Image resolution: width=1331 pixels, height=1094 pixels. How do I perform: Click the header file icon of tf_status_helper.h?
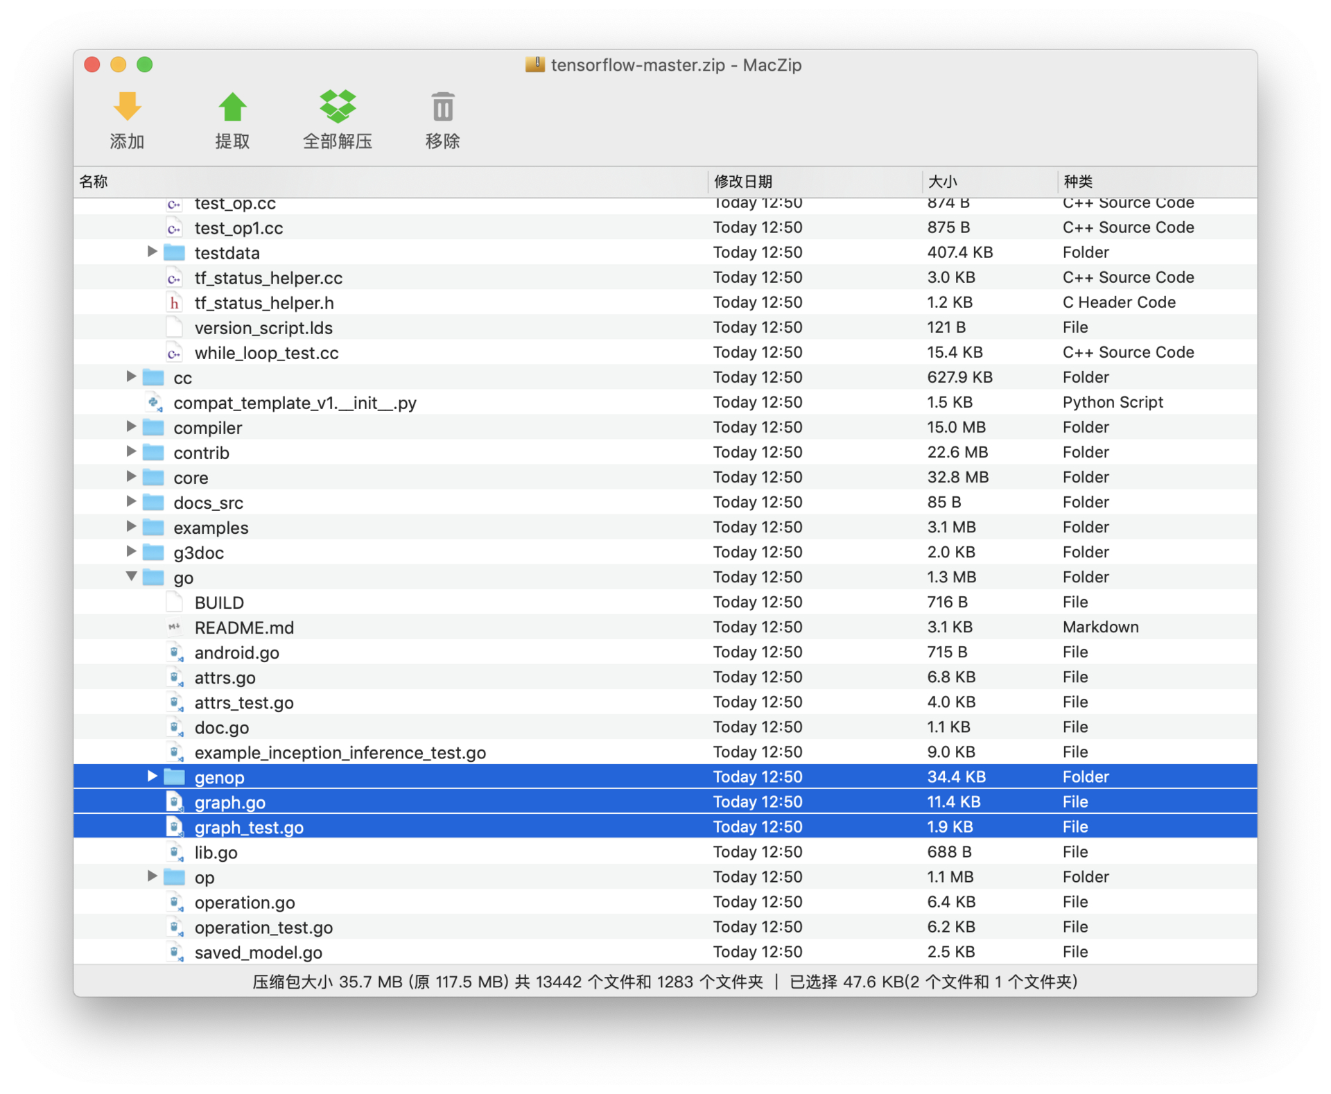pos(174,302)
